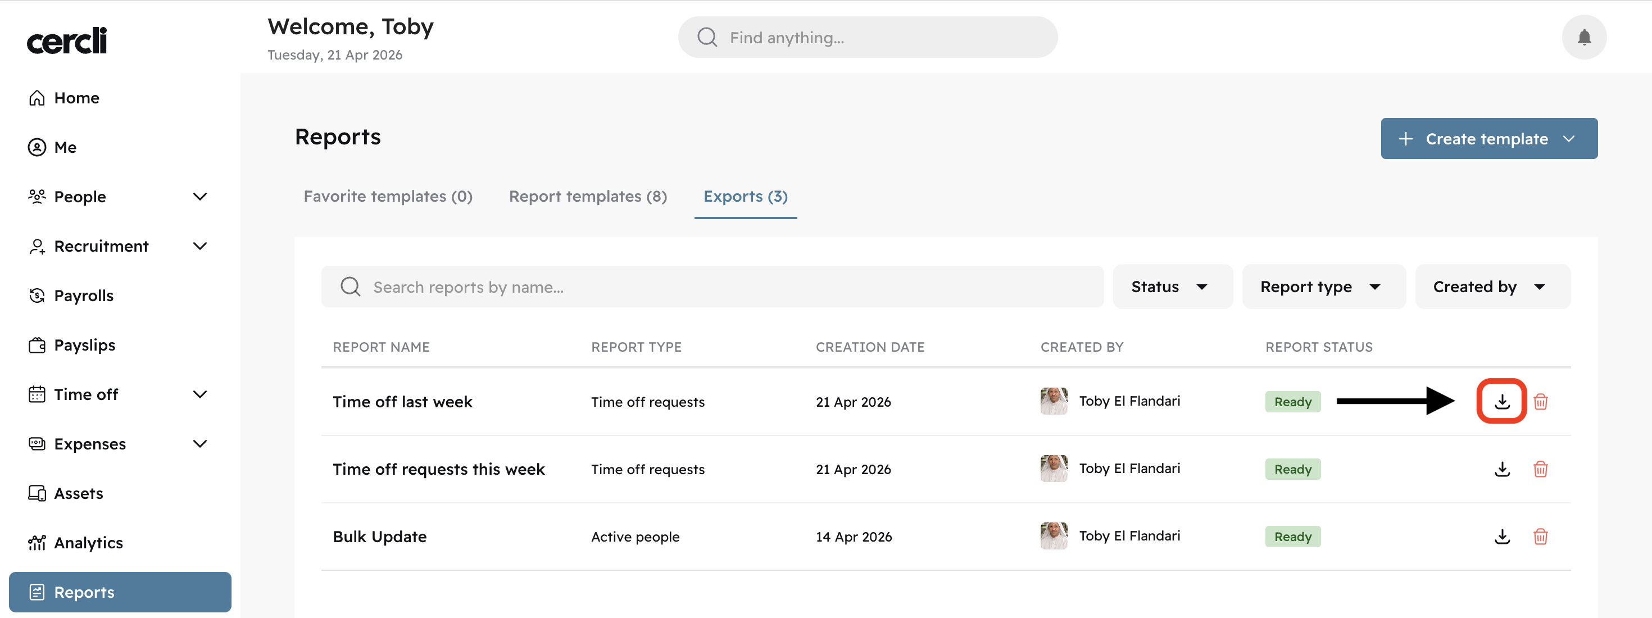The image size is (1652, 618).
Task: Download the Time off last week report
Action: [x=1501, y=401]
